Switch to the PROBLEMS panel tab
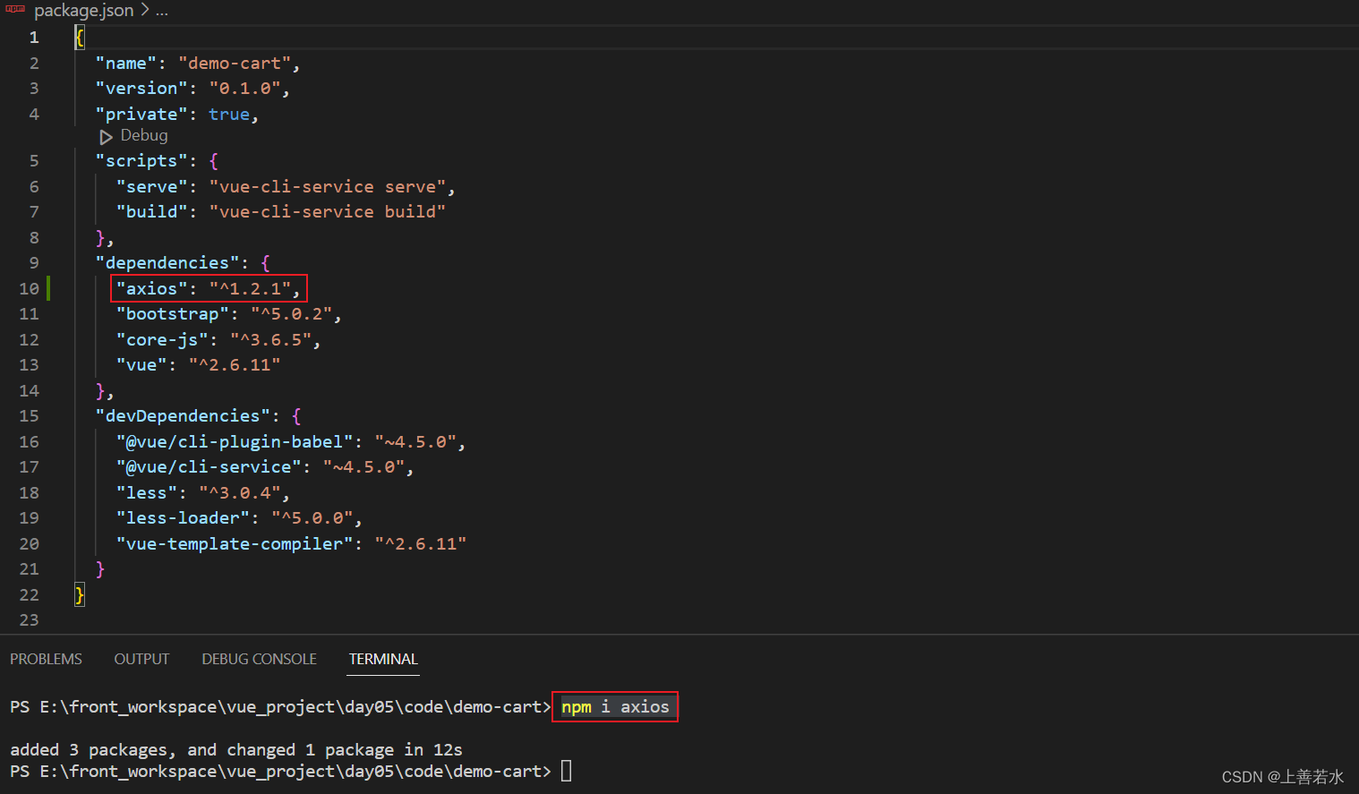This screenshot has width=1359, height=794. coord(46,659)
